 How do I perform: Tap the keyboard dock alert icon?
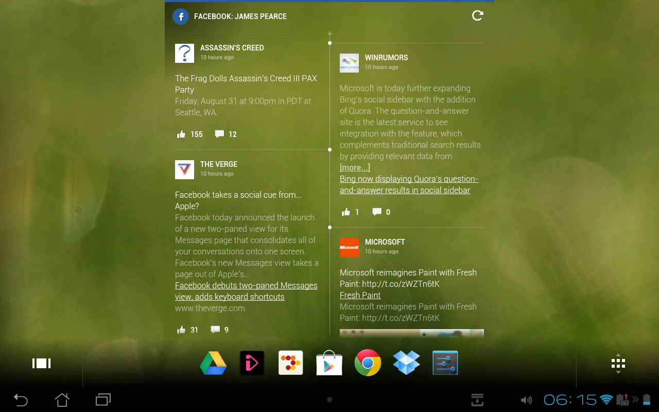622,400
